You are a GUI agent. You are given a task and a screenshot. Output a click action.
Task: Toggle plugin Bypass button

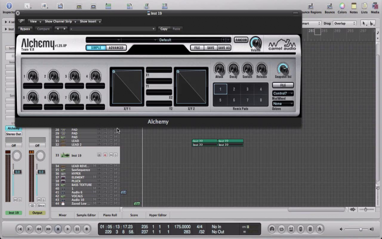coord(25,29)
